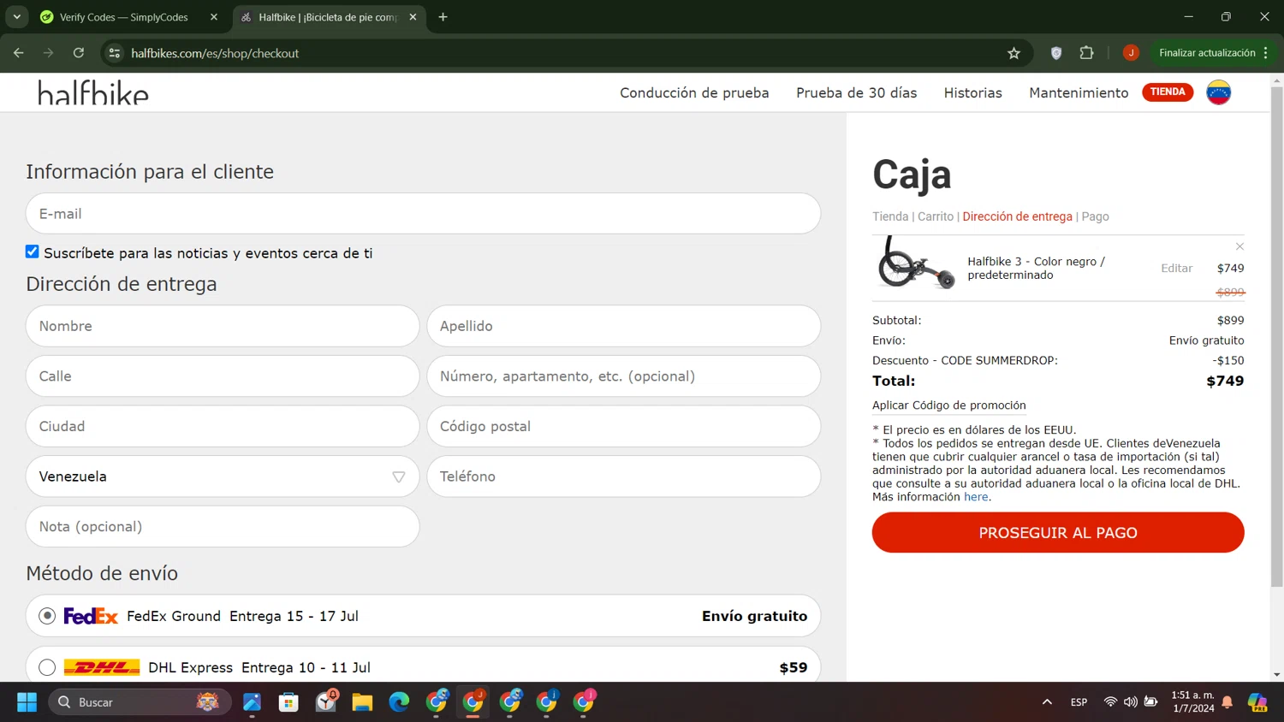
Task: Reload the checkout page
Action: [x=79, y=53]
